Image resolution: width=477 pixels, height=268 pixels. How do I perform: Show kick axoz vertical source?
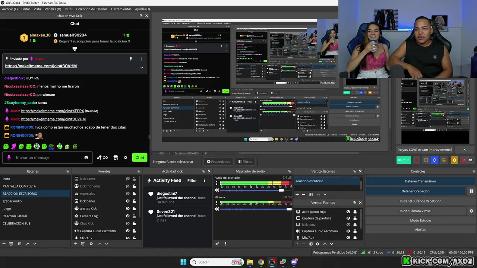(348, 225)
